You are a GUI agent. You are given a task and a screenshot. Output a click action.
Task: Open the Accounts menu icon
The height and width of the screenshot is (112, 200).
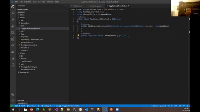click(x=13, y=95)
